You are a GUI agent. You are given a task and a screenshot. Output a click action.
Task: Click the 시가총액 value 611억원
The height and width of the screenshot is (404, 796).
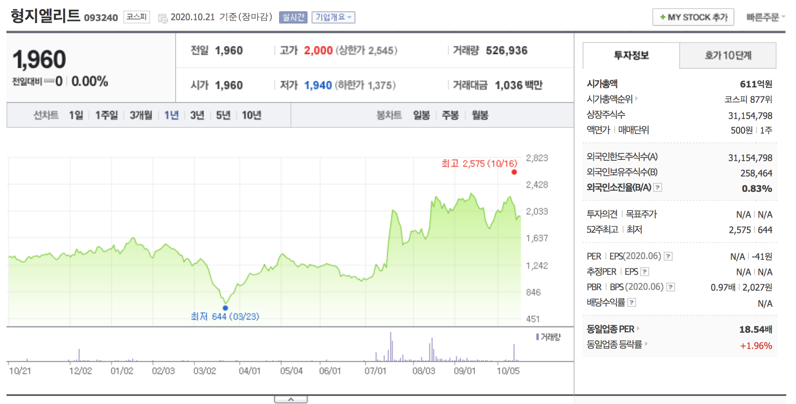point(756,84)
